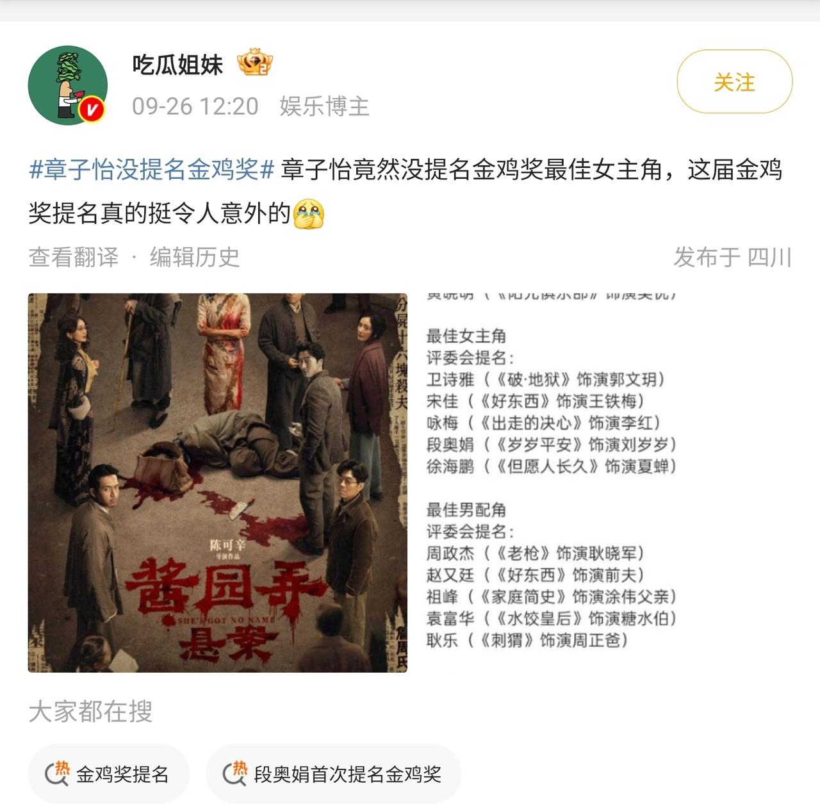820x811 pixels.
Task: Tap the hot search icon beside 段奥娟首次提名金鸡奖
Action: (x=234, y=773)
